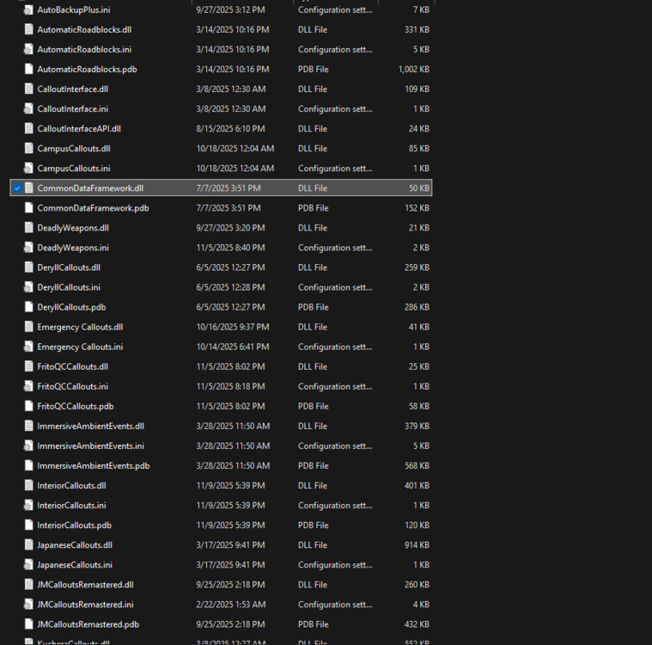Click the 914 KB size value
The image size is (652, 645).
pyautogui.click(x=417, y=545)
